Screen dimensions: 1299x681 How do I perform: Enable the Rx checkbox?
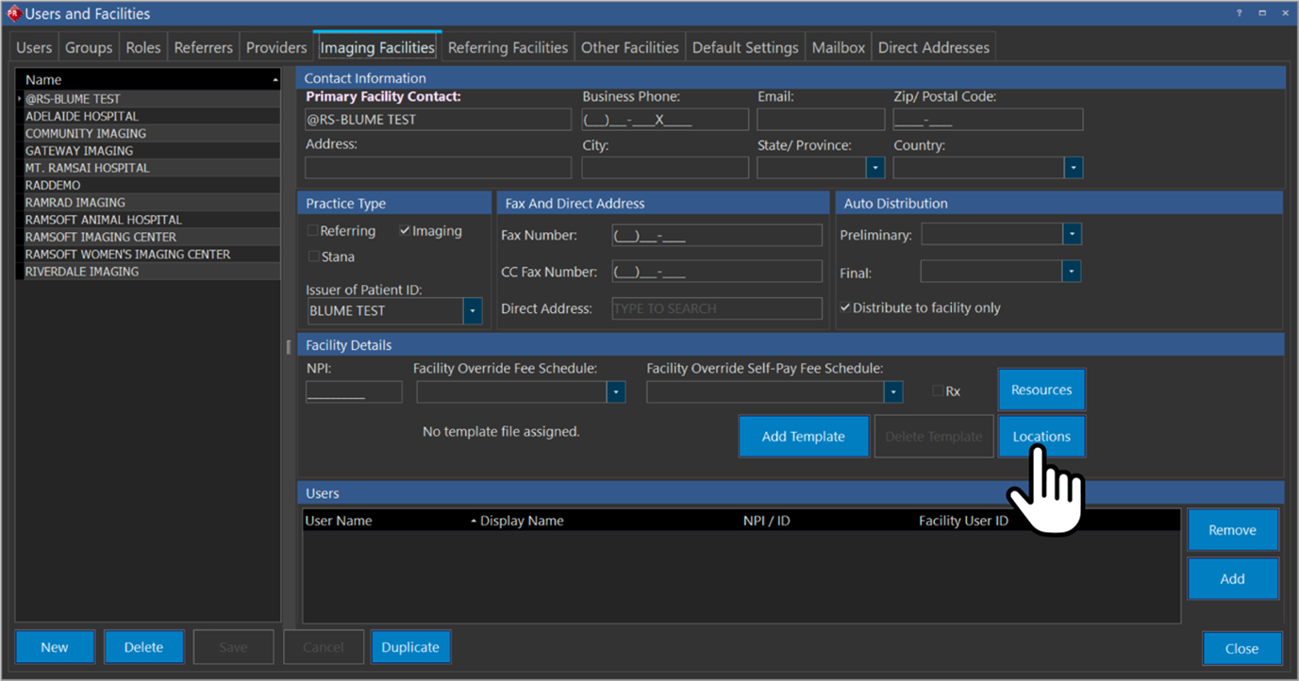click(938, 390)
